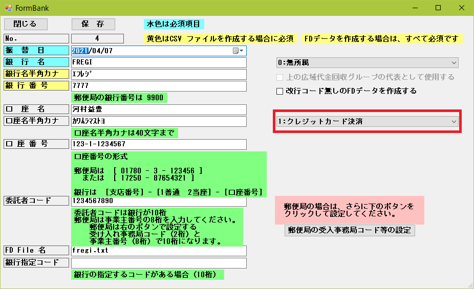Maximize the FormBank window
The height and width of the screenshot is (289, 474).
[438, 8]
